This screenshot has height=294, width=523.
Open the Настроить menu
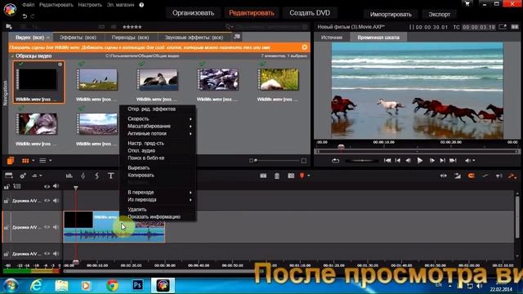90,5
